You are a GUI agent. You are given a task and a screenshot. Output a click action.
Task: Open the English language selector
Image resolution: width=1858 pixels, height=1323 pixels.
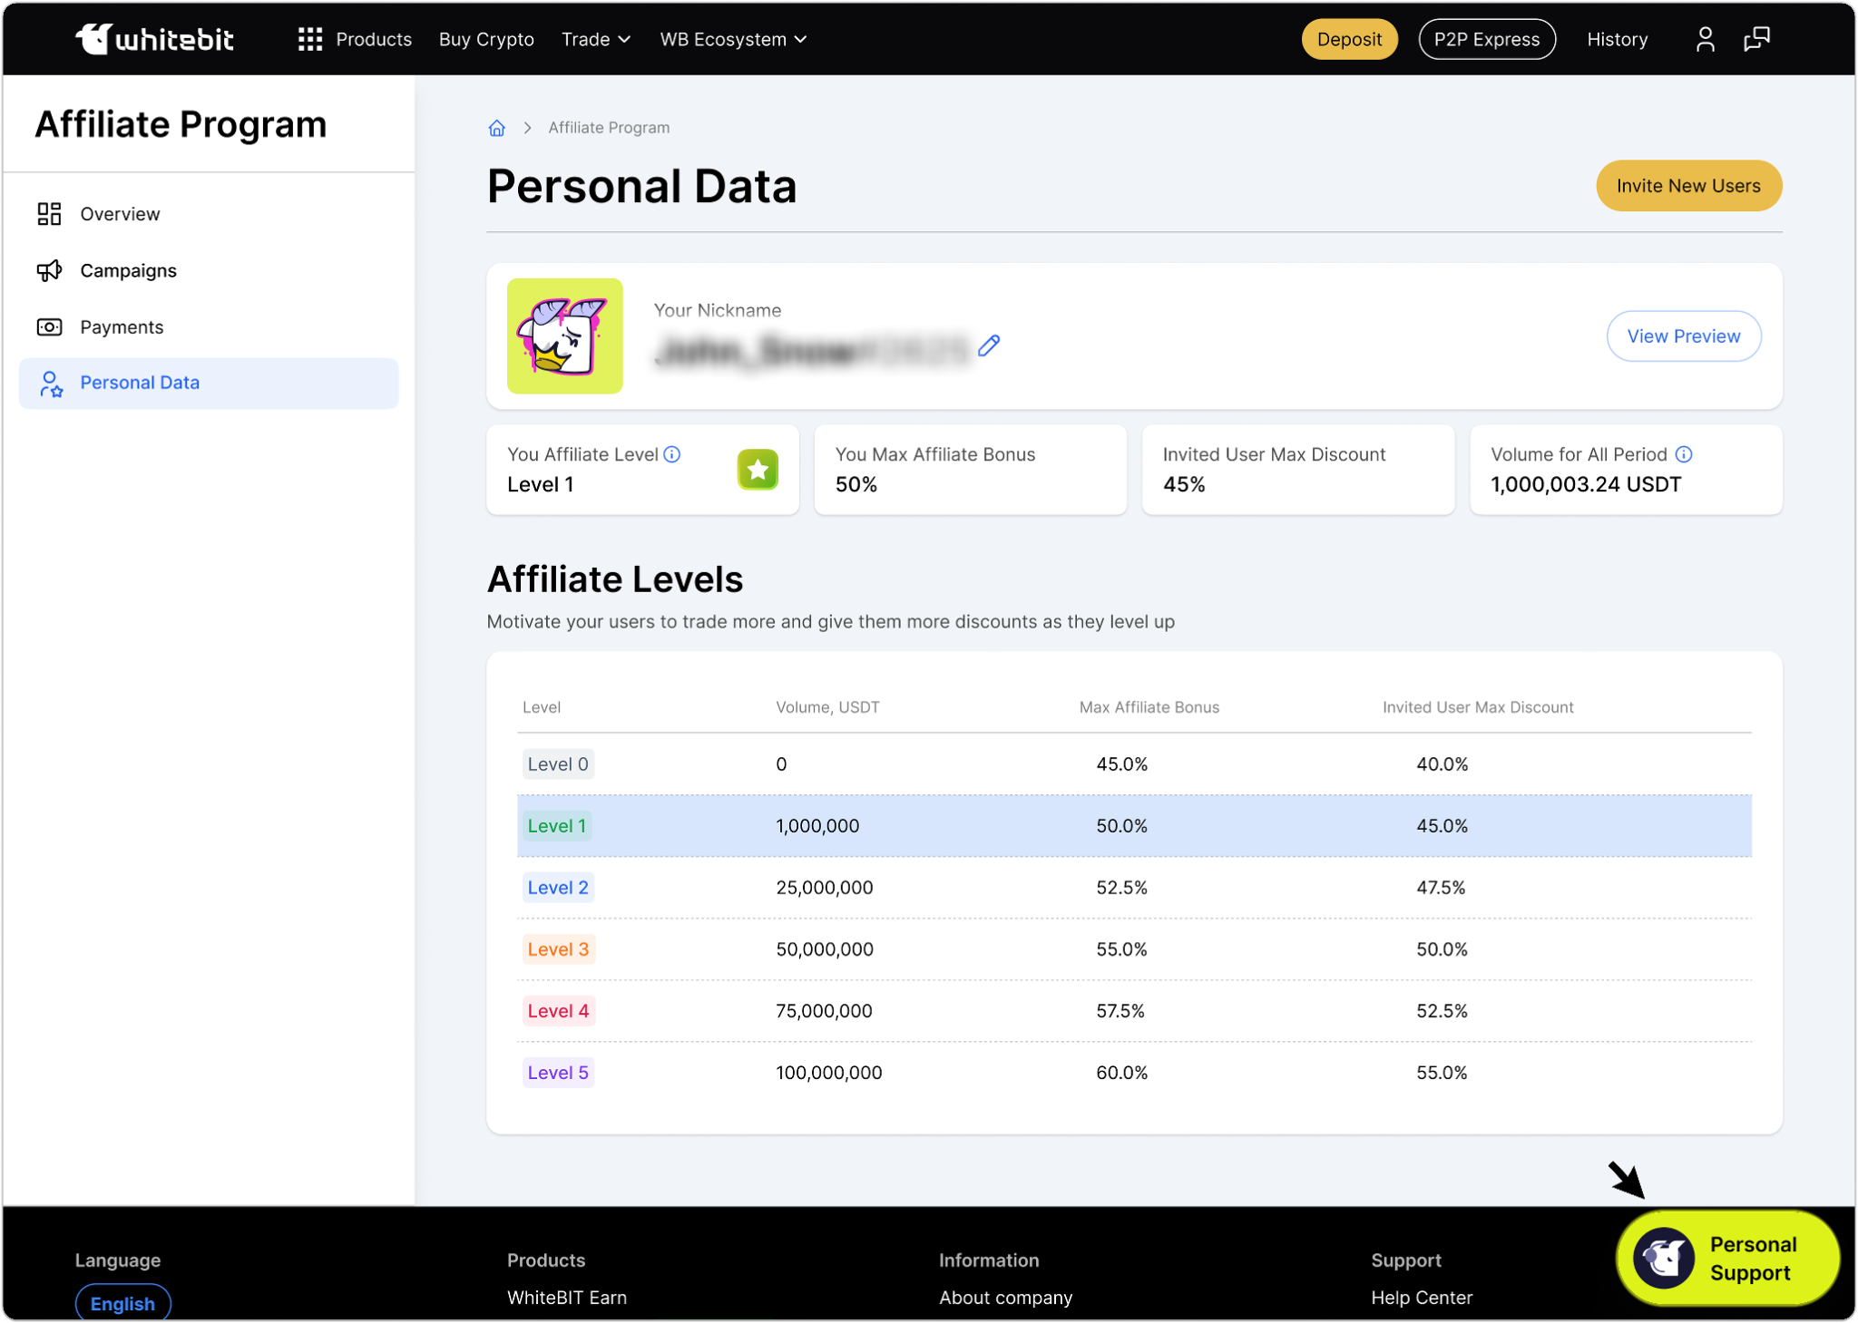pos(122,1303)
